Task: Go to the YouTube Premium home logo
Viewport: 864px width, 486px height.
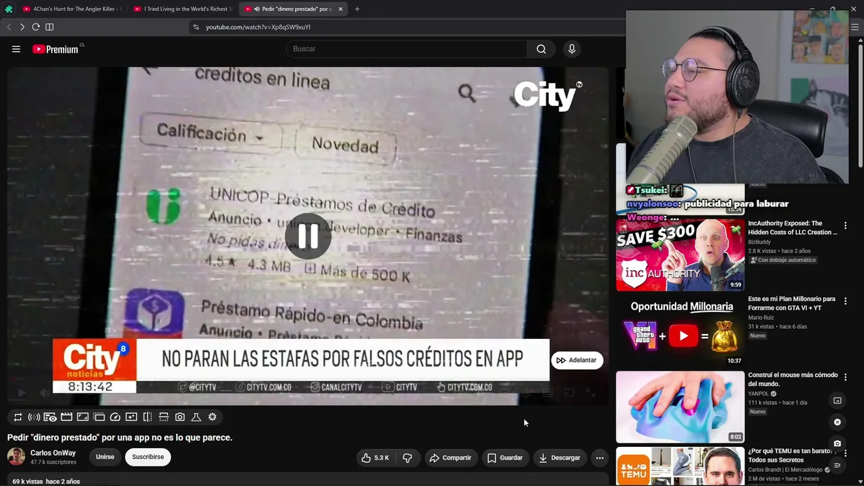Action: coord(55,49)
